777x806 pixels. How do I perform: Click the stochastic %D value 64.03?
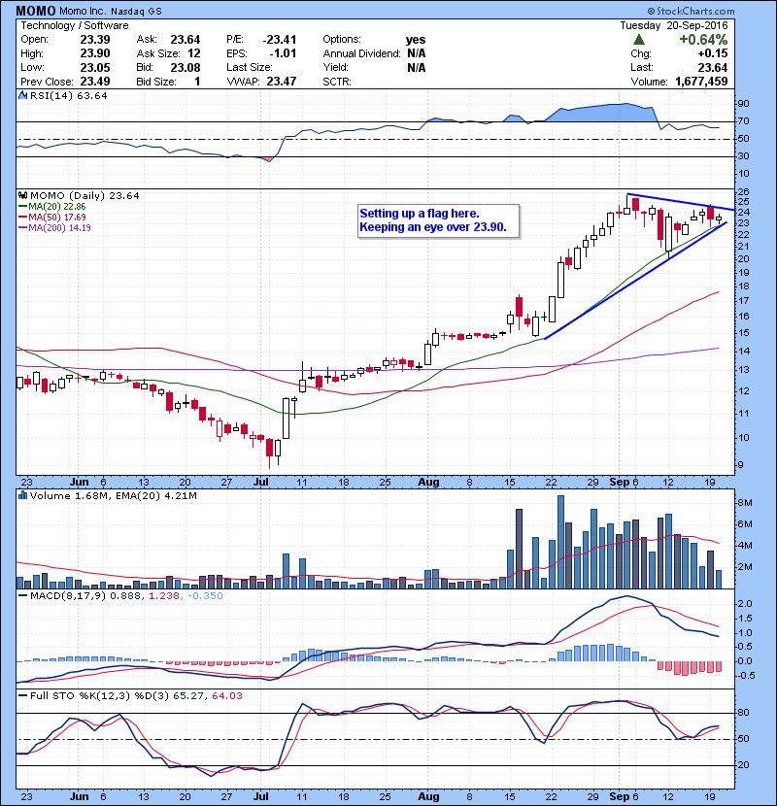tap(226, 695)
